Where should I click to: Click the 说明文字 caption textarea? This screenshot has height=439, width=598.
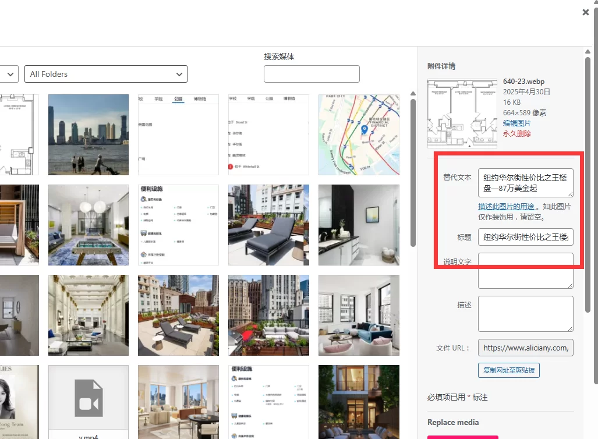click(526, 270)
